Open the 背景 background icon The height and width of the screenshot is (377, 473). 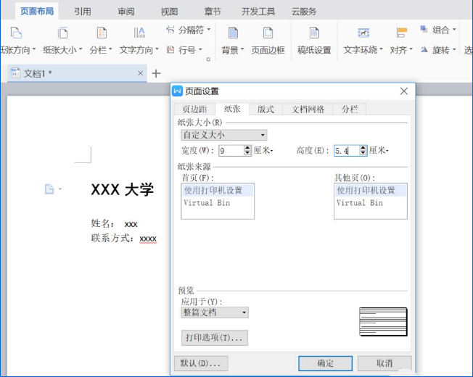click(232, 33)
